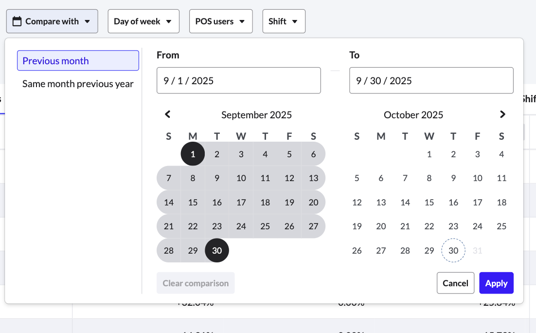The image size is (536, 333).
Task: Select the Previous month comparison option
Action: tap(78, 60)
